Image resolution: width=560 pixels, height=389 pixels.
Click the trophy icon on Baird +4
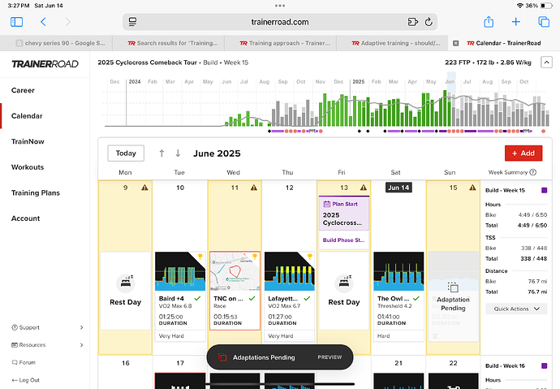(200, 256)
